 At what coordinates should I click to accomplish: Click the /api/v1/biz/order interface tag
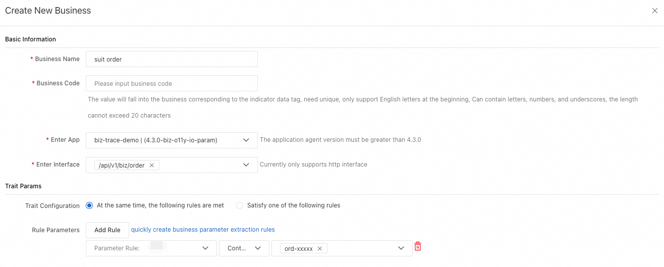click(x=122, y=165)
